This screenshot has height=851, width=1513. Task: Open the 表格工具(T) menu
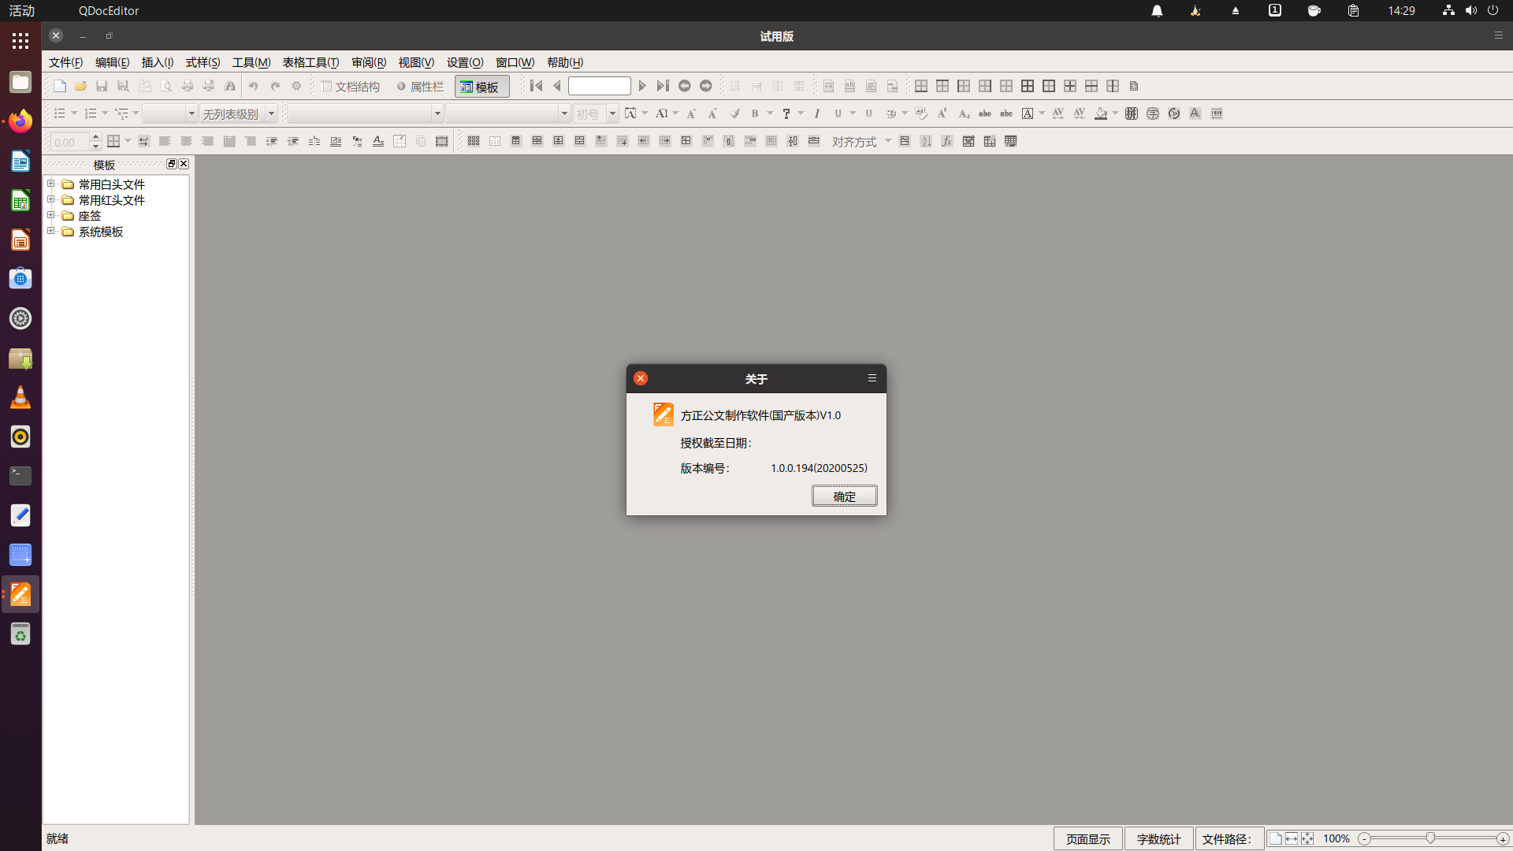(310, 62)
